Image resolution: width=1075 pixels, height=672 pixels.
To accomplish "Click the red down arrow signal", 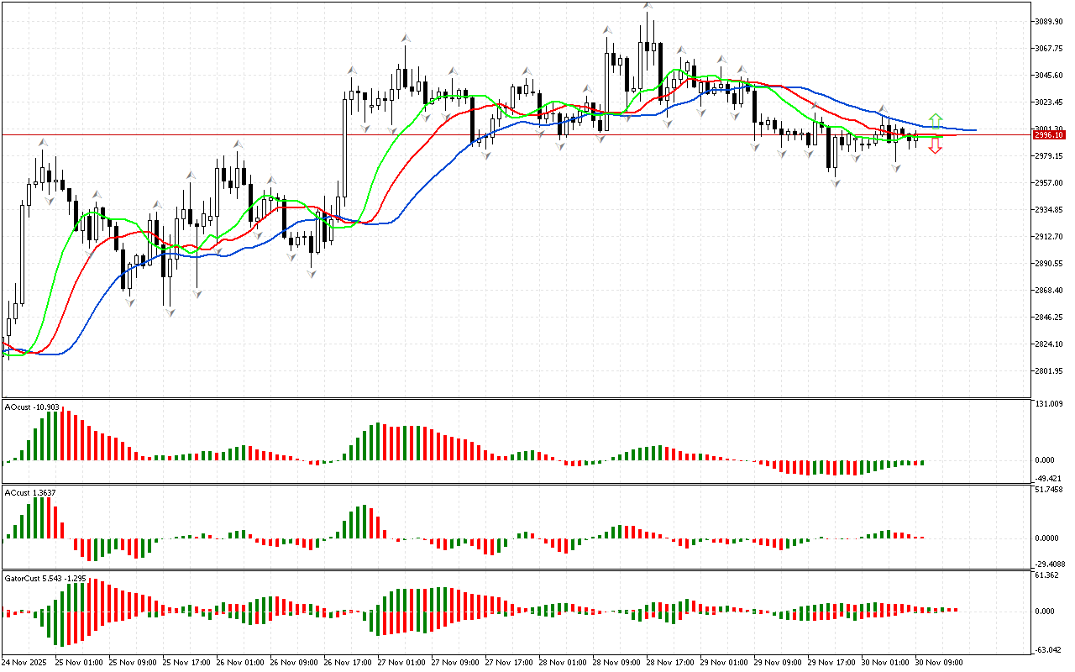I will [935, 148].
